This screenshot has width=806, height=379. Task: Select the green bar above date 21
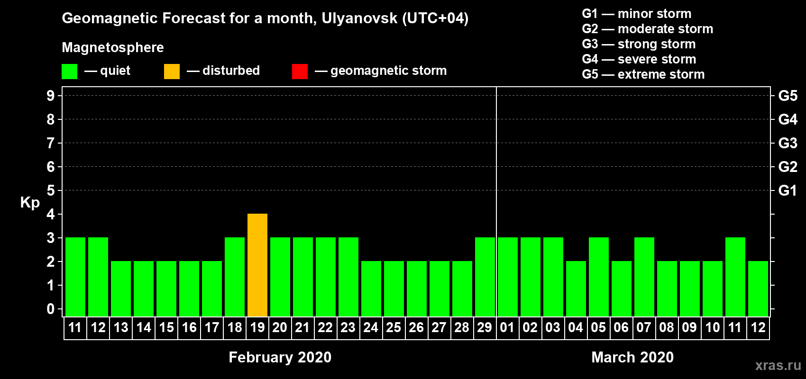pyautogui.click(x=303, y=277)
